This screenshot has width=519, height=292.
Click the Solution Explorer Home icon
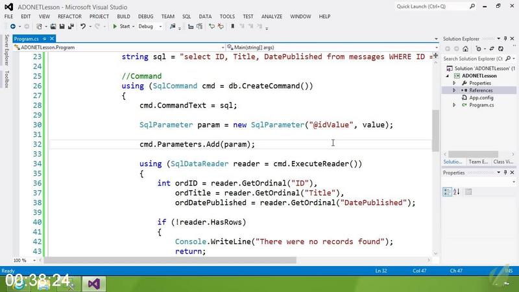coord(465,49)
